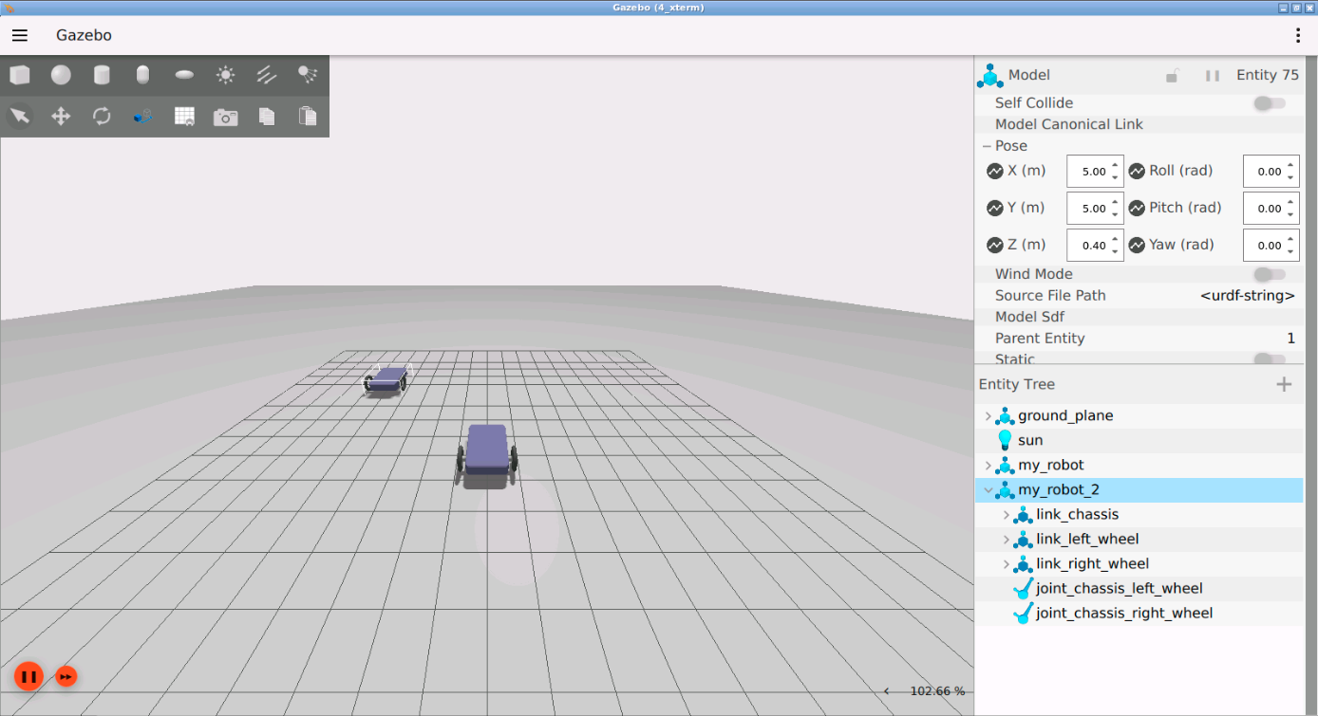Expand the link_left_wheel node
1318x716 pixels.
pos(1007,540)
